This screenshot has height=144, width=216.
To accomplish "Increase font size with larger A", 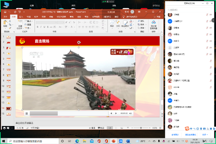I will coord(66,22).
